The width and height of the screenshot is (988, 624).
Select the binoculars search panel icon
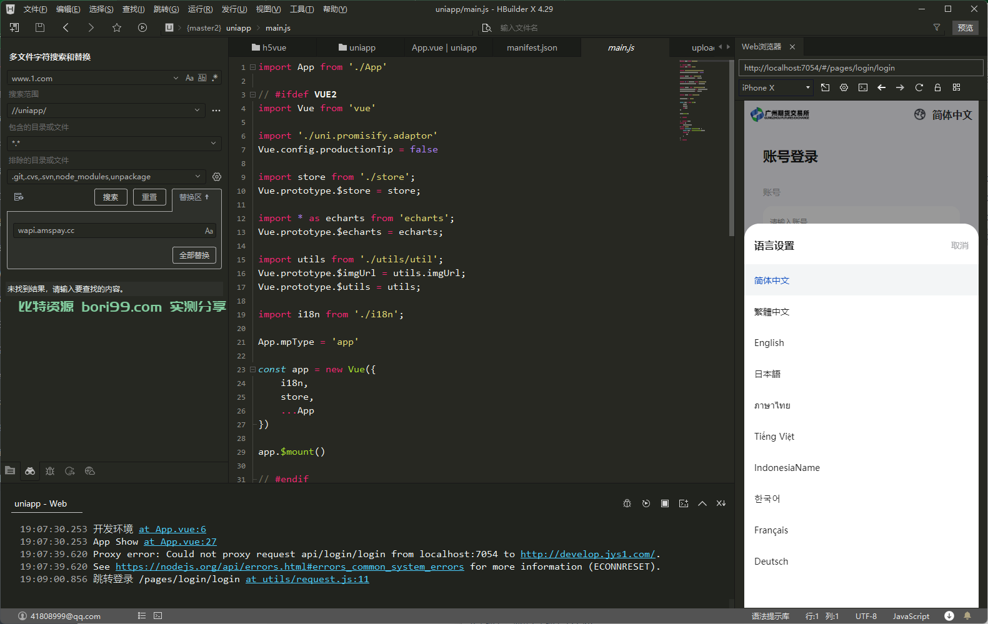[x=30, y=471]
